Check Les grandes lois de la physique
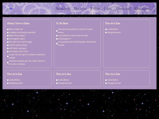Viewport: 159px width, 119px height. coord(57,43)
